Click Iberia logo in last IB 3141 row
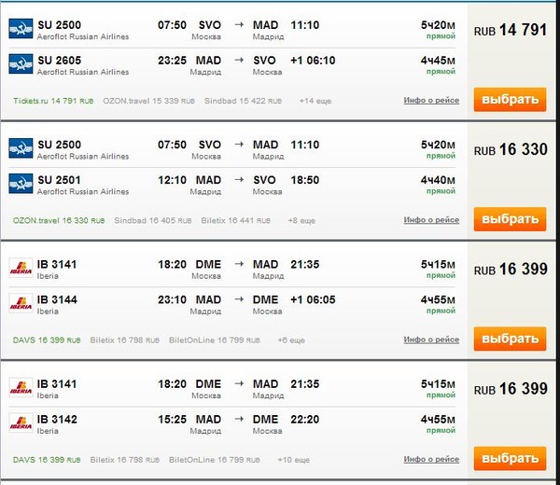 point(20,388)
